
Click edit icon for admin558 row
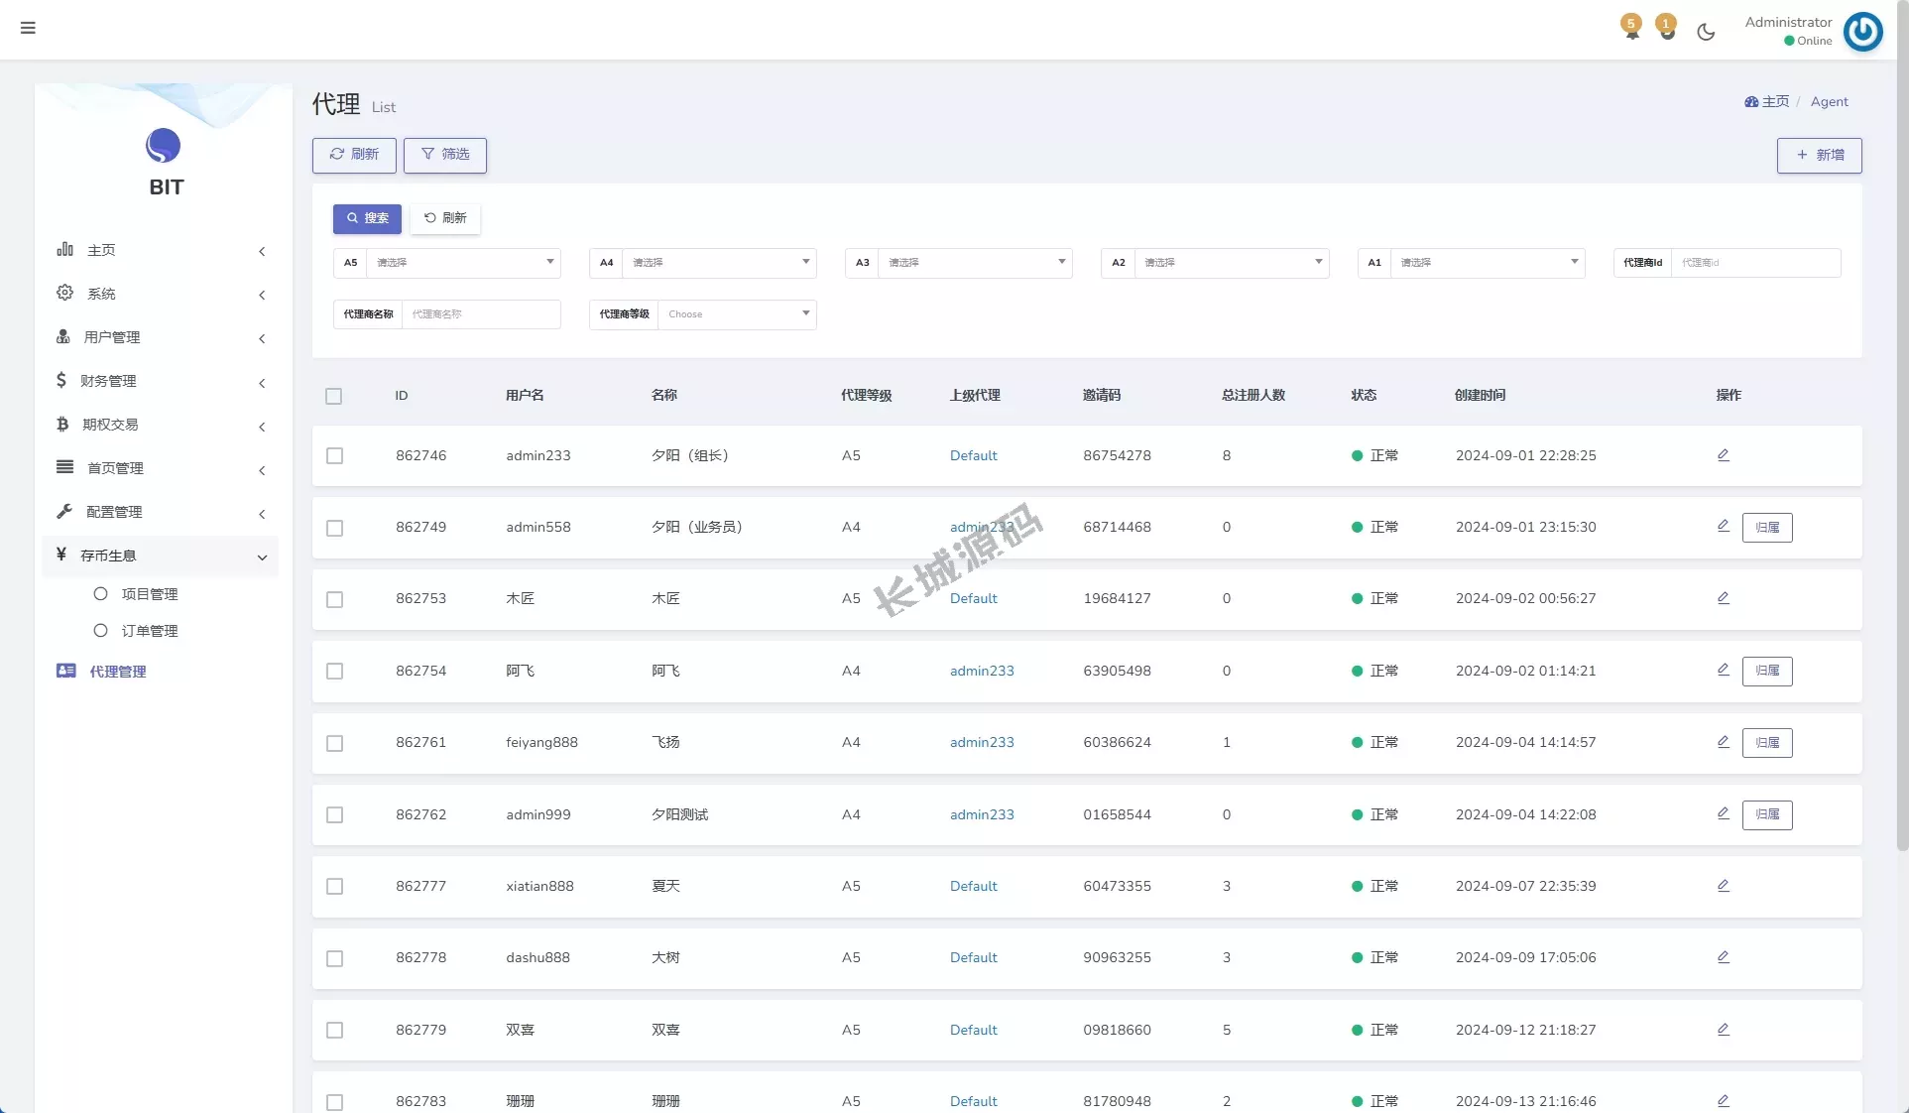(x=1724, y=526)
